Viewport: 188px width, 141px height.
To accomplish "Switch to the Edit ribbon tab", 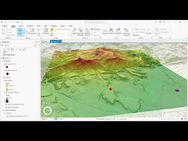I will pyautogui.click(x=45, y=26).
